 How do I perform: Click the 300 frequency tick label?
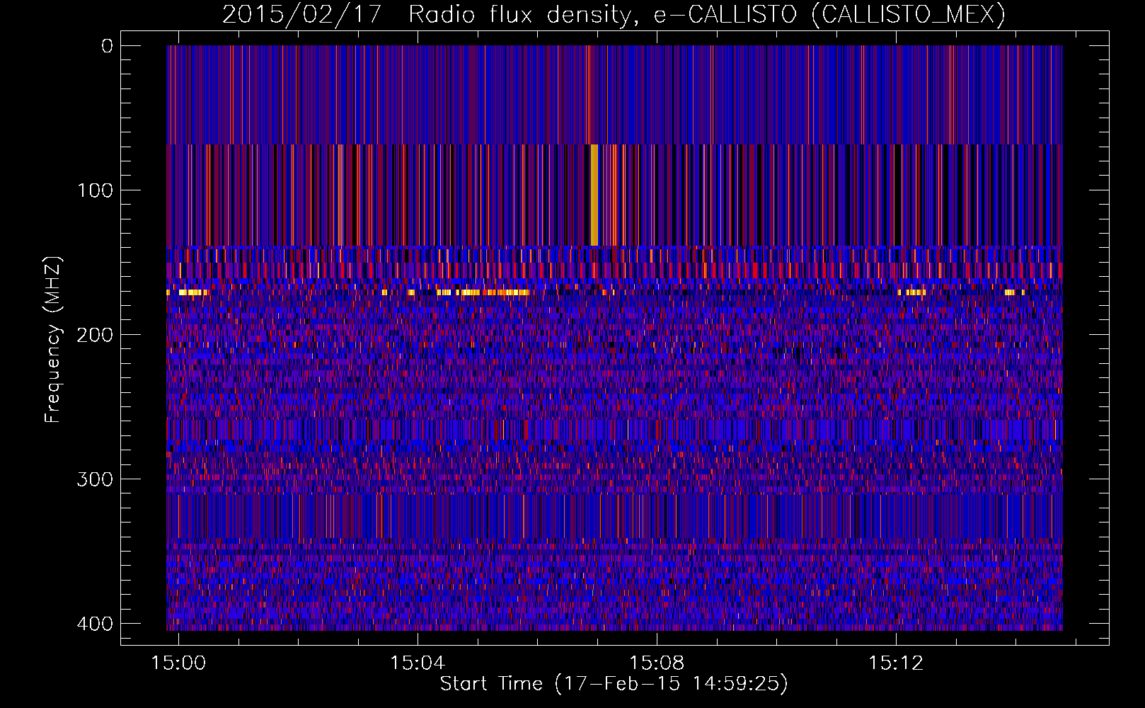pos(95,479)
